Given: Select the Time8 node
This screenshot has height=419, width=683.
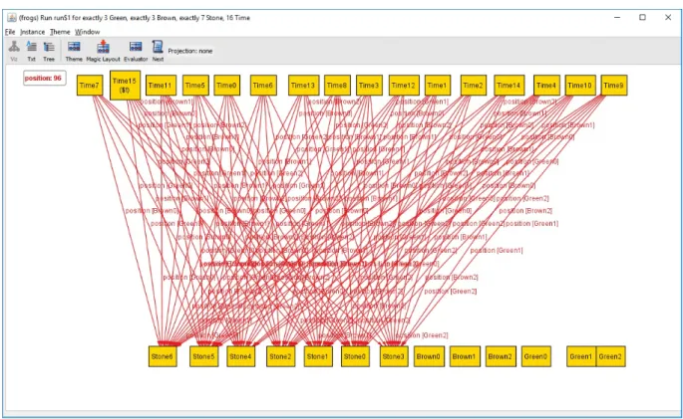Looking at the screenshot, I should 337,86.
